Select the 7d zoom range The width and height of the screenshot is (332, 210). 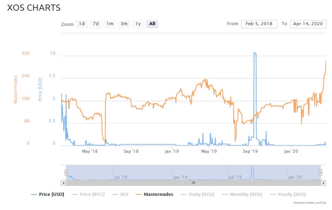(x=96, y=24)
